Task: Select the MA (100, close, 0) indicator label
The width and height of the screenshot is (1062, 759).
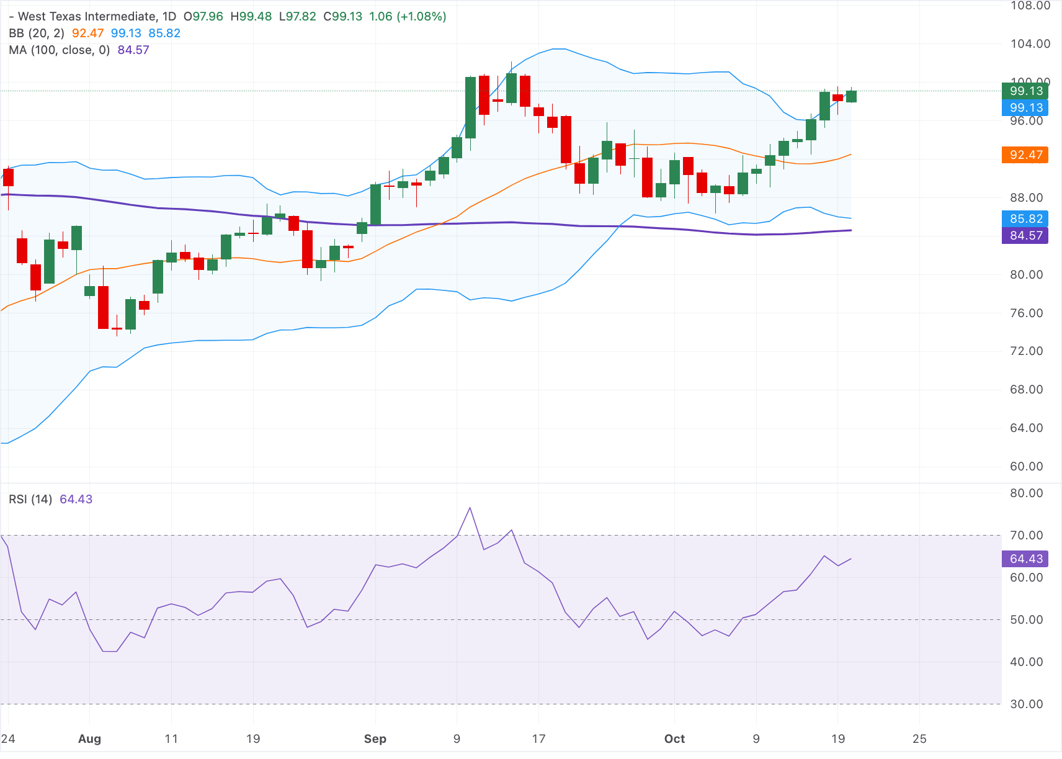Action: (60, 50)
